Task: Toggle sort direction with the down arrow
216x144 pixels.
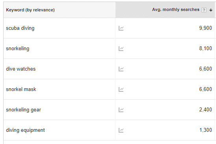Action: click(211, 10)
